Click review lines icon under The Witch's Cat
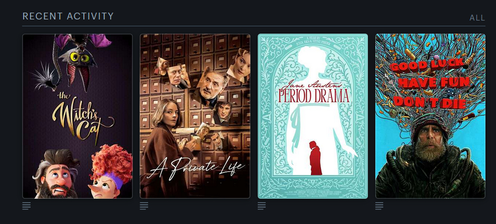The width and height of the screenshot is (496, 224). (x=26, y=206)
